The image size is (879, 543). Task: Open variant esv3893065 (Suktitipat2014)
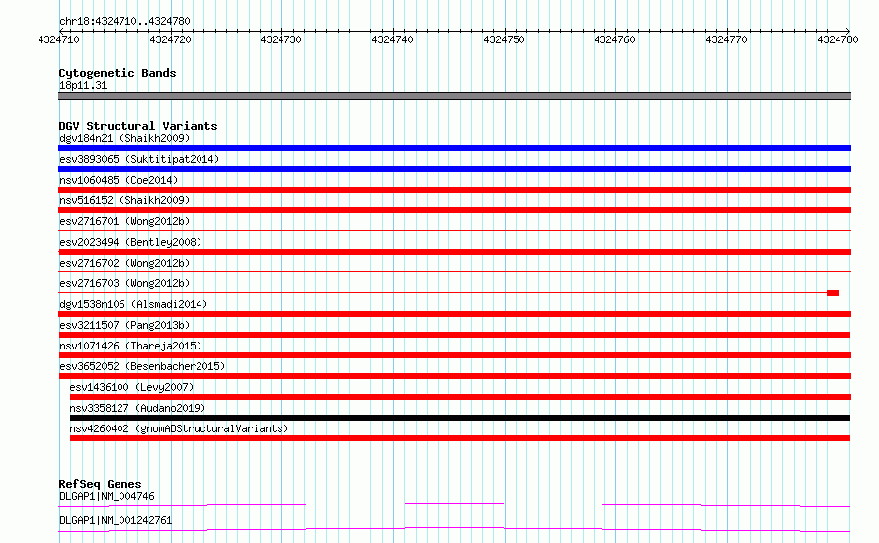coord(139,159)
